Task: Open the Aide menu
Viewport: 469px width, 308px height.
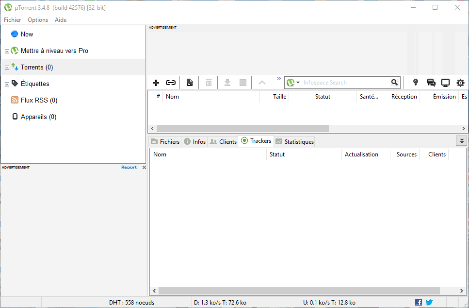Action: (x=61, y=20)
